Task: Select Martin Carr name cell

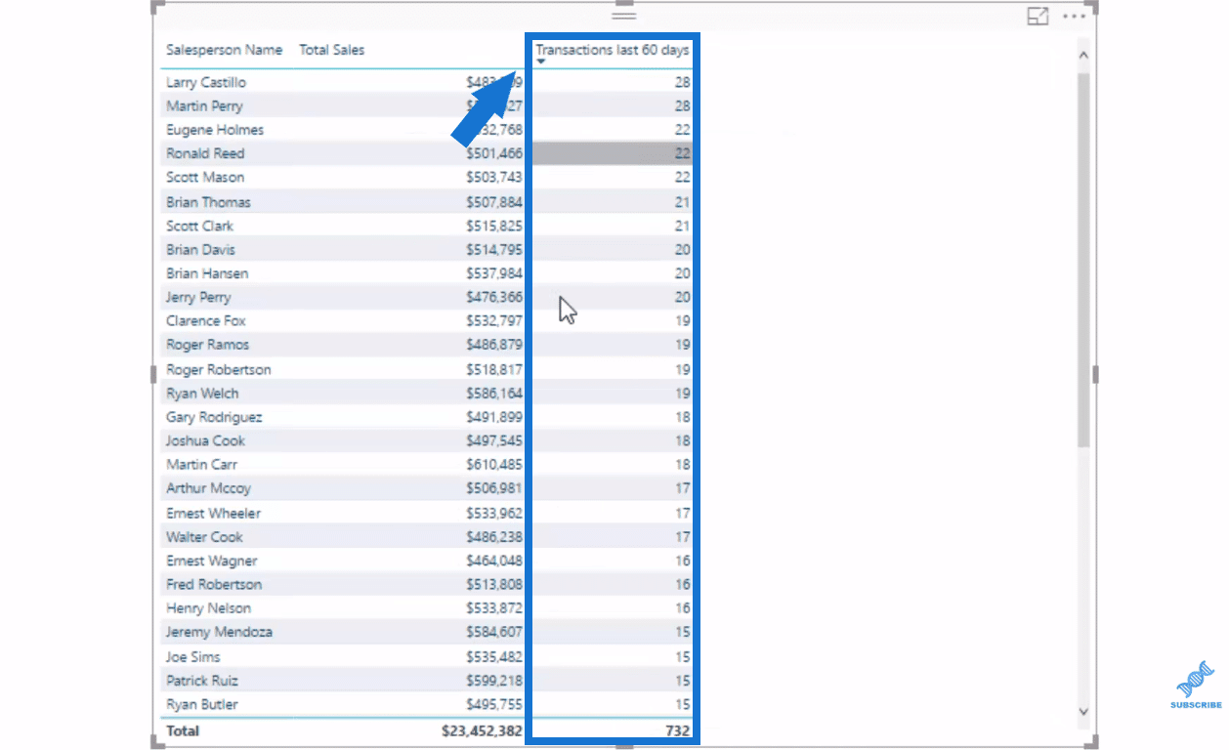Action: [x=201, y=464]
